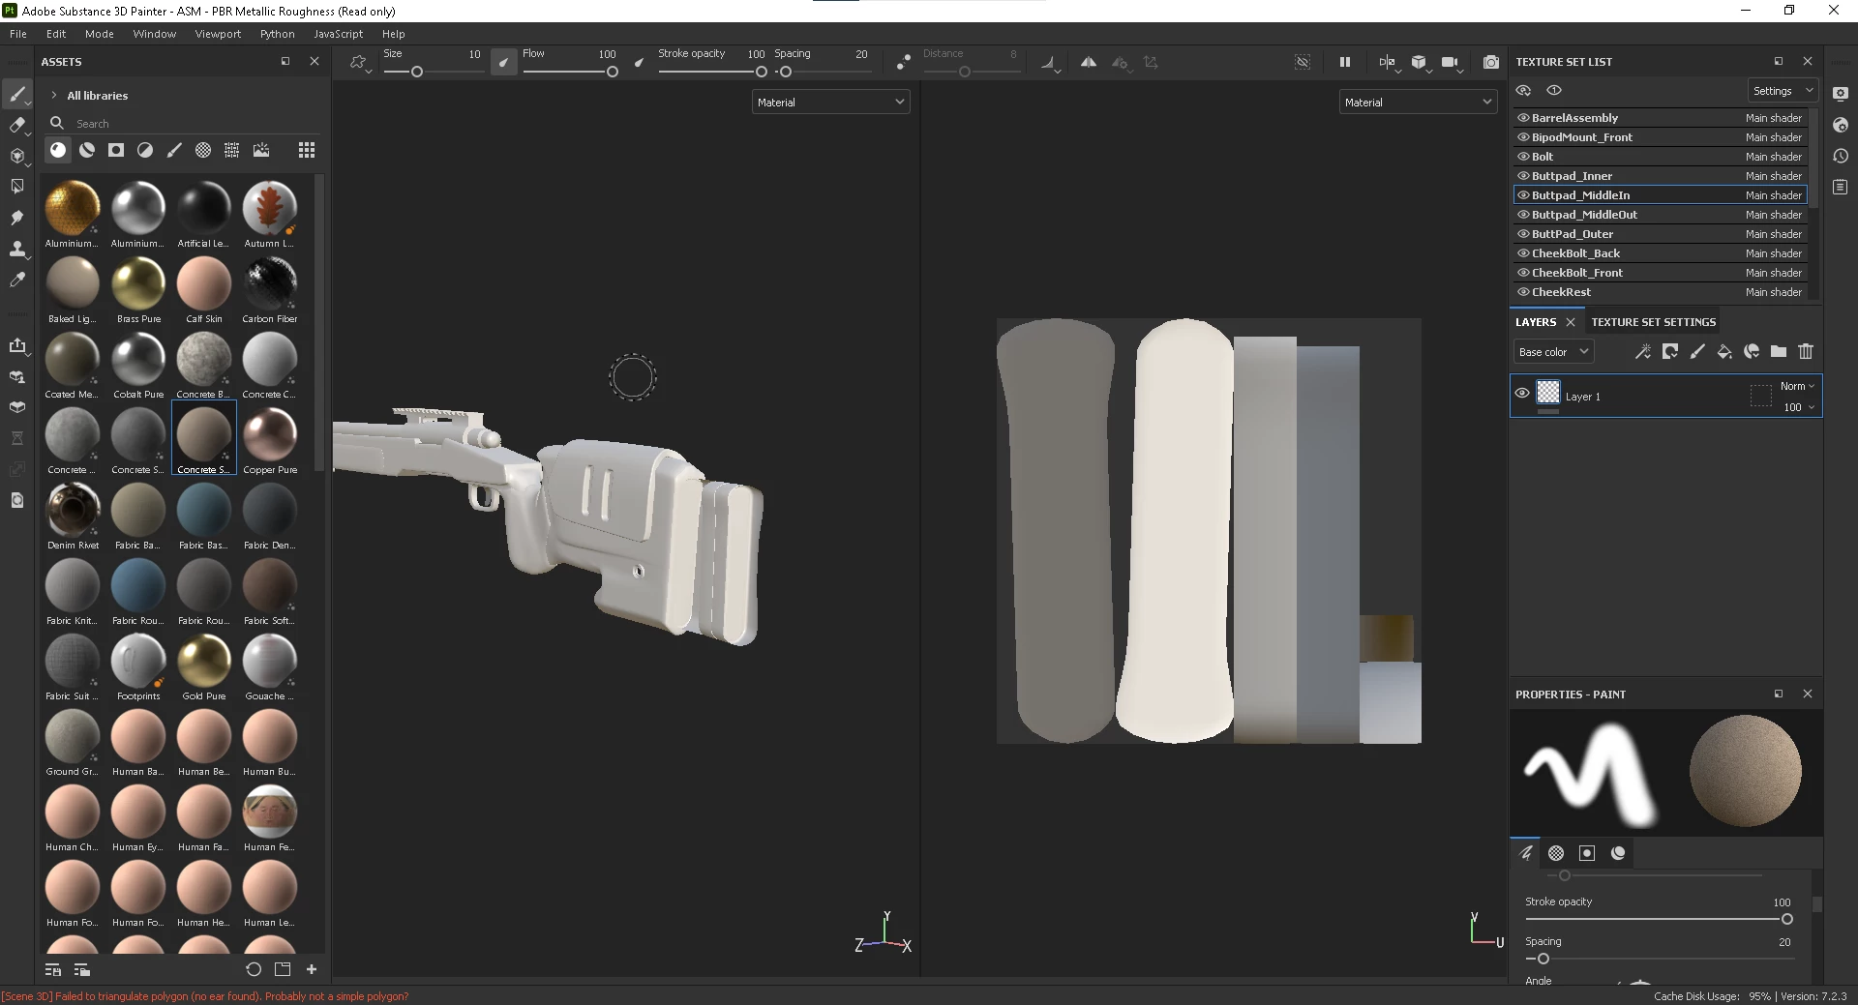1858x1005 pixels.
Task: Toggle flow pen pressure button
Action: (x=639, y=62)
